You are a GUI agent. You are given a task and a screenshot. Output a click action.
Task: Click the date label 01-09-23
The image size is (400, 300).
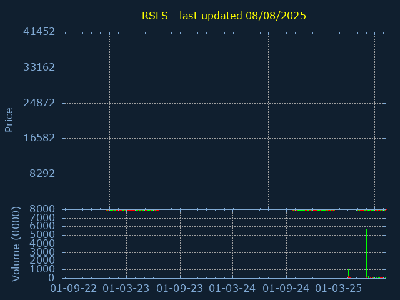coord(180,289)
